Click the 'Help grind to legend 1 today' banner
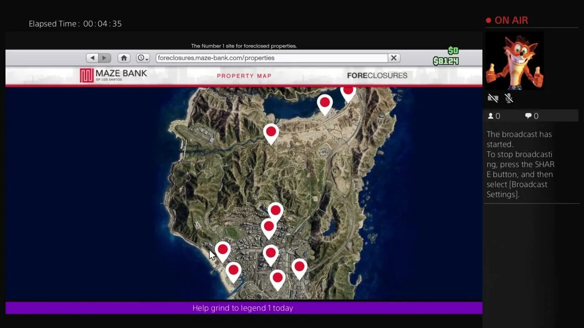The height and width of the screenshot is (328, 584). (244, 308)
